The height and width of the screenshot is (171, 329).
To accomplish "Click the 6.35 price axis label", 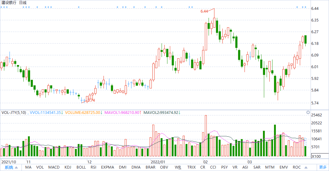I will tap(315, 20).
